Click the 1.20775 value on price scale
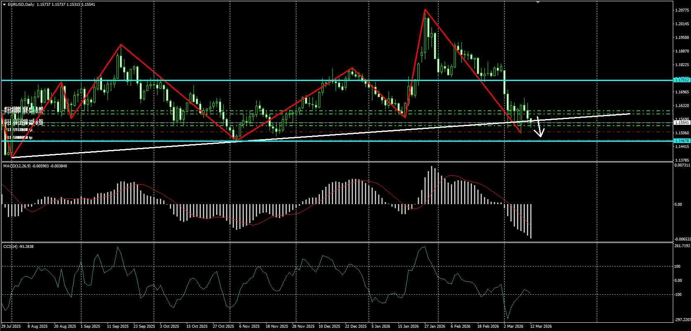 pos(681,10)
